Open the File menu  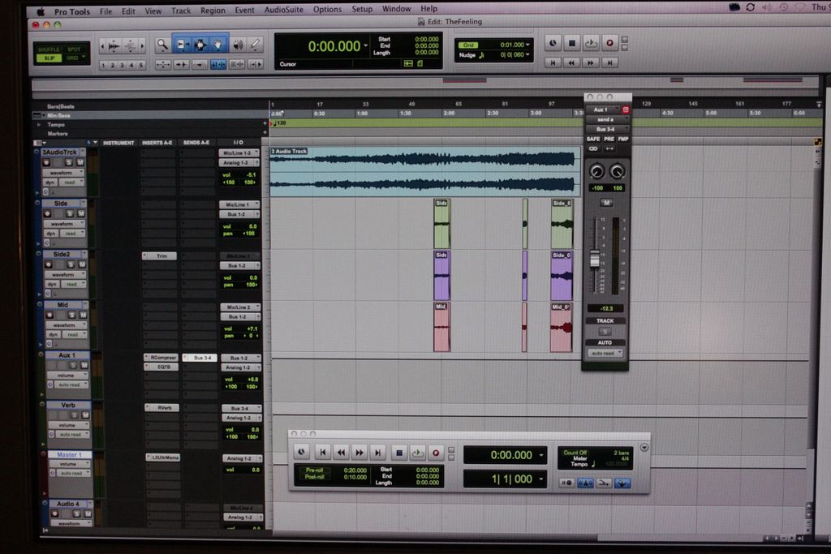(x=105, y=11)
